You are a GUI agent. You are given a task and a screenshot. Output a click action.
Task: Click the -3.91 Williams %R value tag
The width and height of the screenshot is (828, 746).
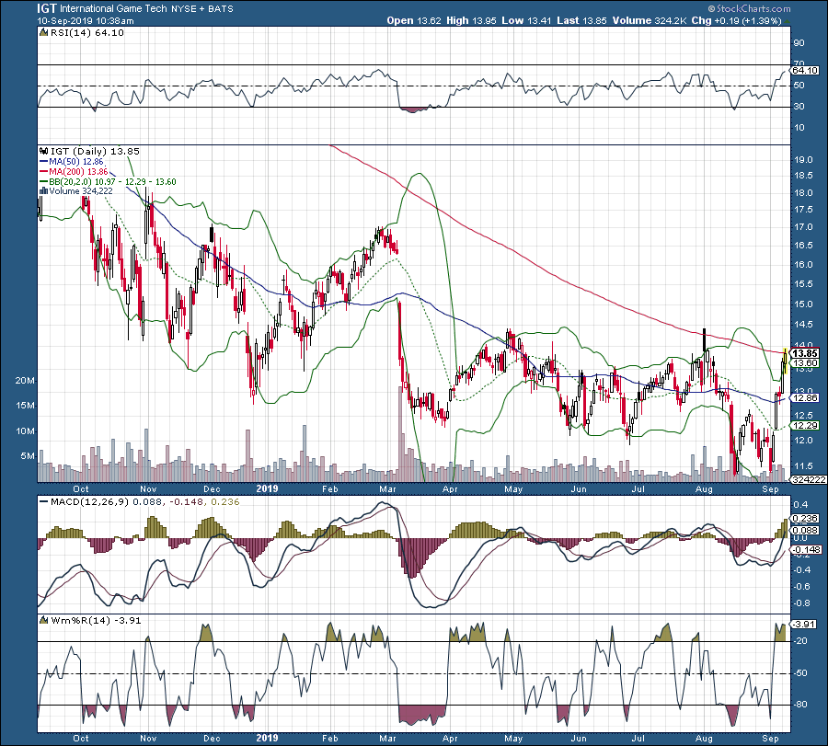click(804, 624)
